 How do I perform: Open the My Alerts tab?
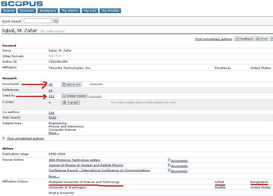pyautogui.click(x=70, y=11)
